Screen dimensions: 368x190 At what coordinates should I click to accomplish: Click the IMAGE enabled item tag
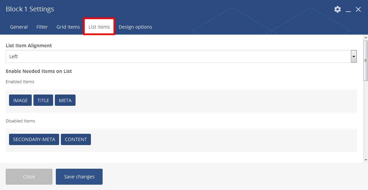click(x=20, y=100)
